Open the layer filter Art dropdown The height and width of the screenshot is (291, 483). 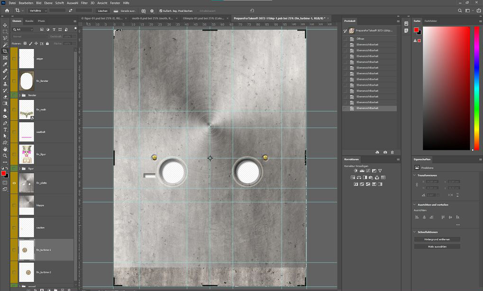coord(22,29)
